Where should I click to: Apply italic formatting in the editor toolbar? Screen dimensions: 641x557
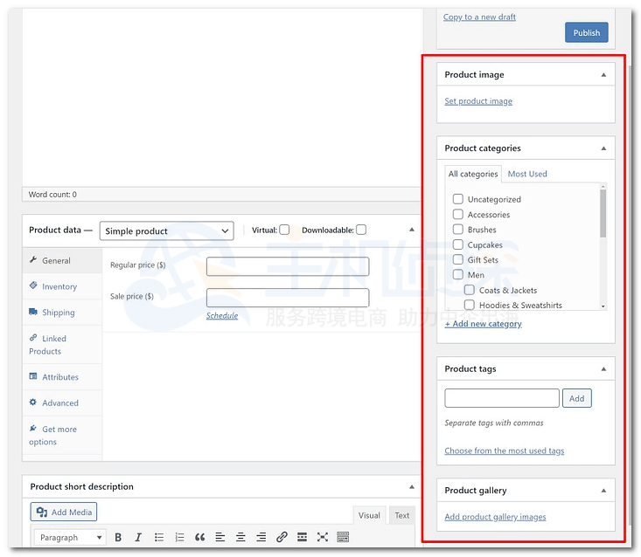(138, 537)
